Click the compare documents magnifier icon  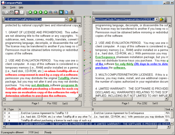[x=6, y=12]
